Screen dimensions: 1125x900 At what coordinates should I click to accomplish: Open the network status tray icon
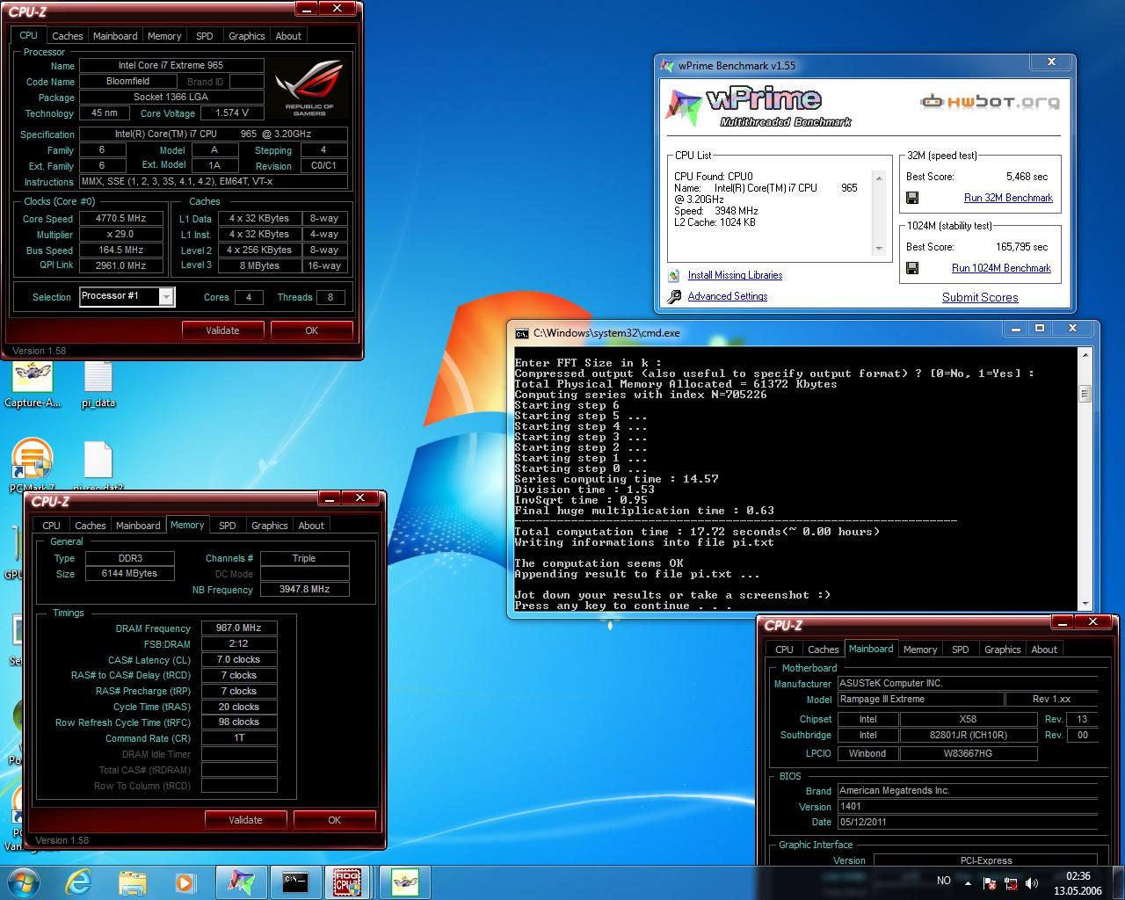click(1011, 882)
